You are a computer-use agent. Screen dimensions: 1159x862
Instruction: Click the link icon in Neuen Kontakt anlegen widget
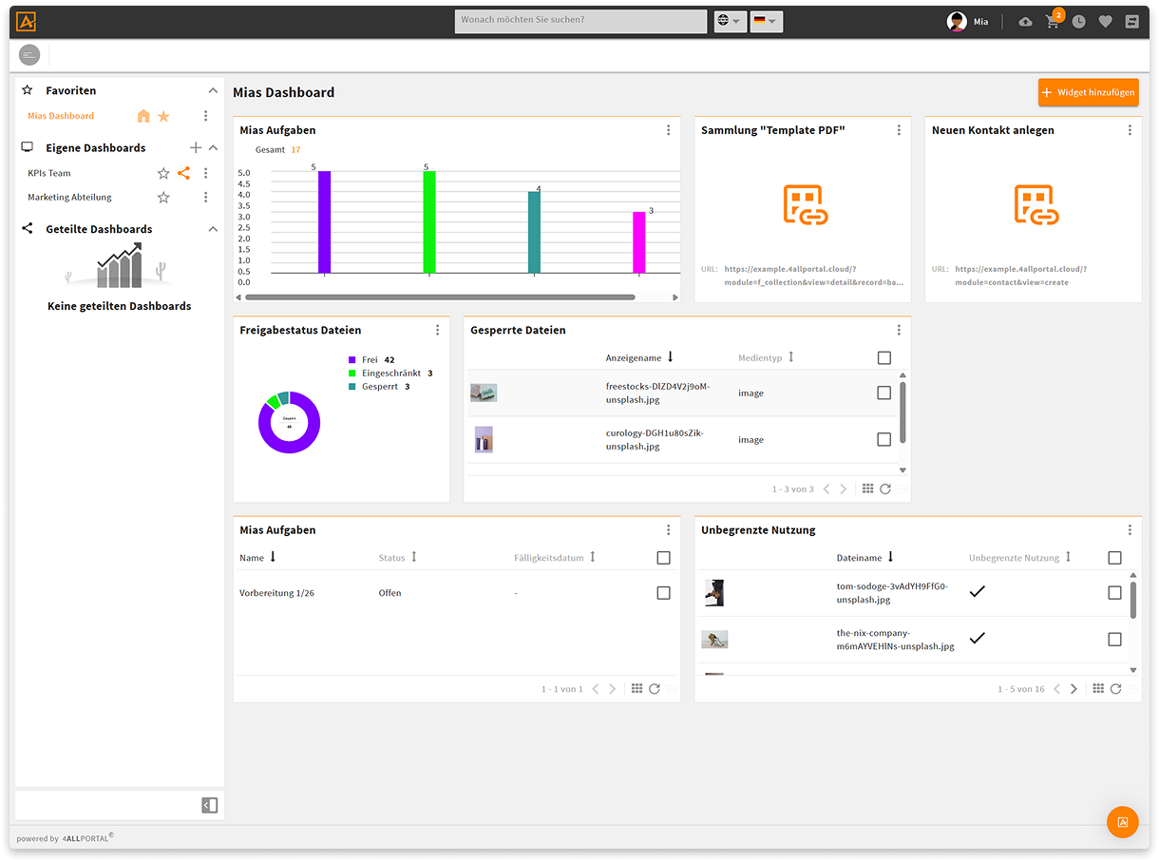[x=1036, y=205]
